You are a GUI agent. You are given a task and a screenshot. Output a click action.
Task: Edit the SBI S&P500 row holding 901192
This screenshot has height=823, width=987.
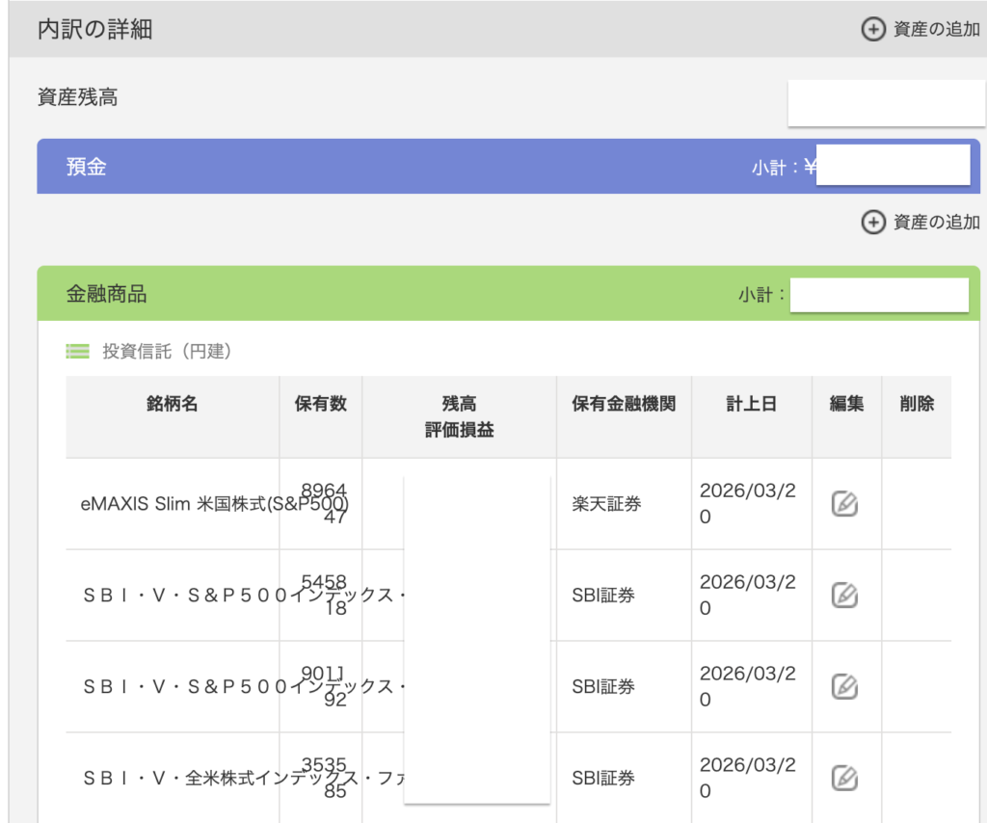[x=844, y=686]
